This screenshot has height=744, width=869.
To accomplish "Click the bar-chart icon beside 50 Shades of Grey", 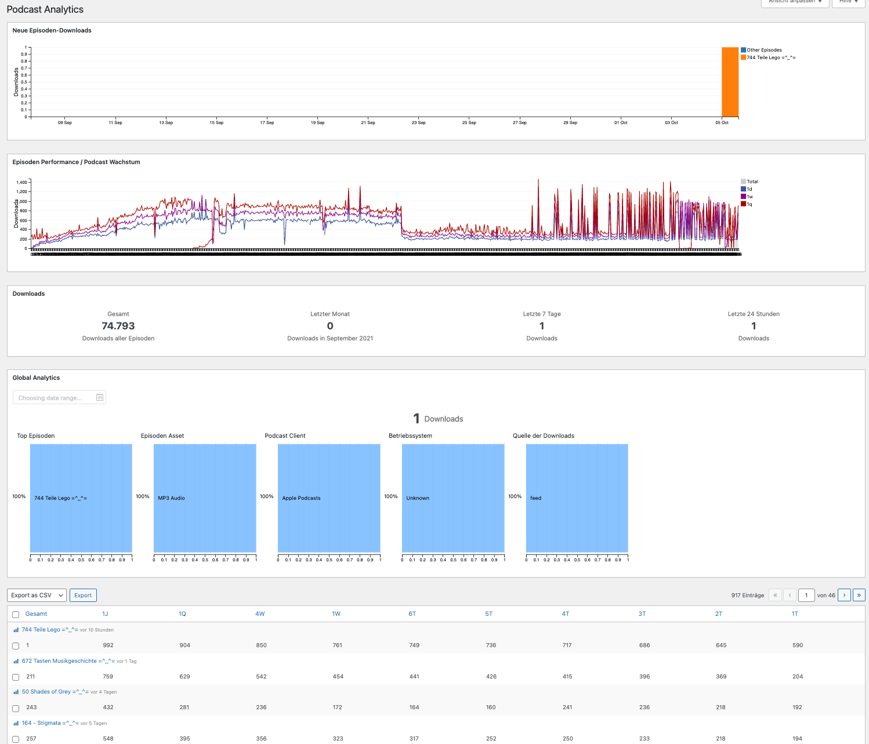I will tap(16, 692).
